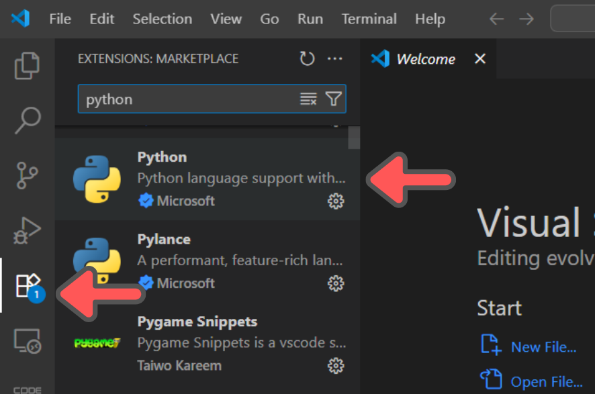This screenshot has width=595, height=394.
Task: Open the Help menu
Action: (430, 19)
